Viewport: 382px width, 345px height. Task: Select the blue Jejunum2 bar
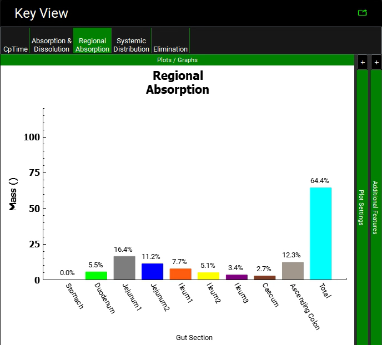pos(152,271)
